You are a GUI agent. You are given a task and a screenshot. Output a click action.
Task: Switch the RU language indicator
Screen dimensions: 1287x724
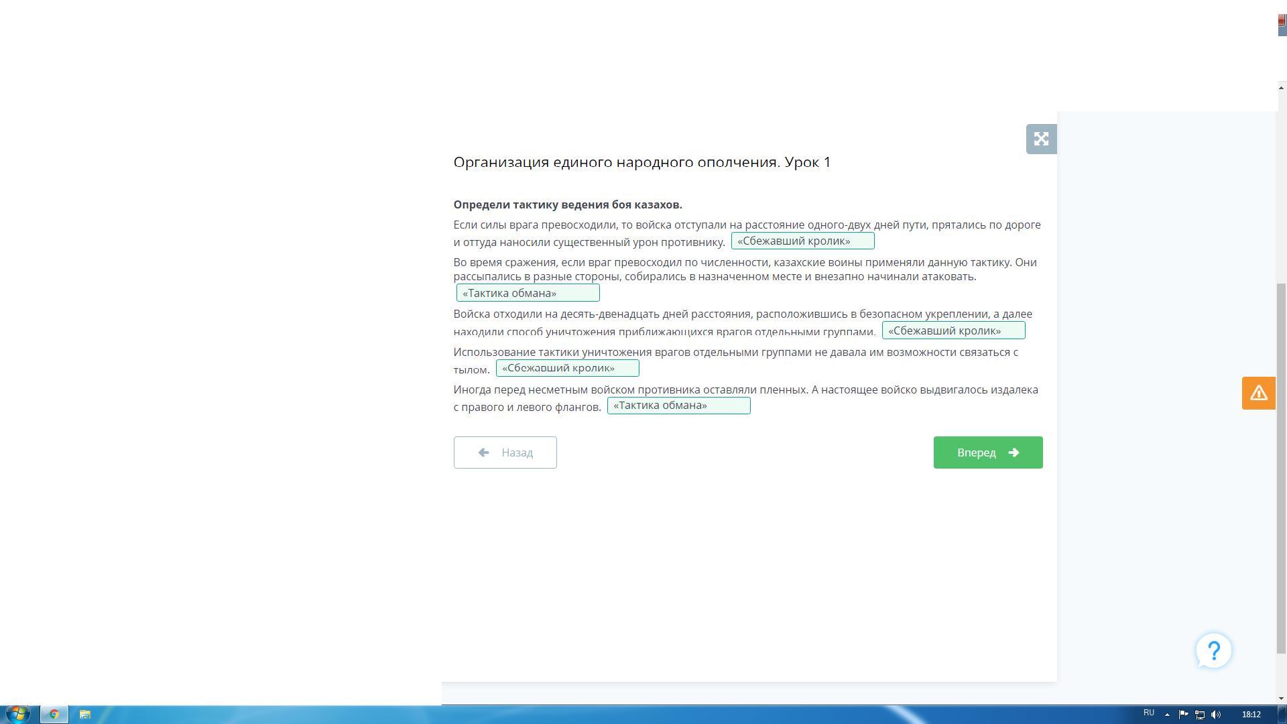pos(1149,713)
